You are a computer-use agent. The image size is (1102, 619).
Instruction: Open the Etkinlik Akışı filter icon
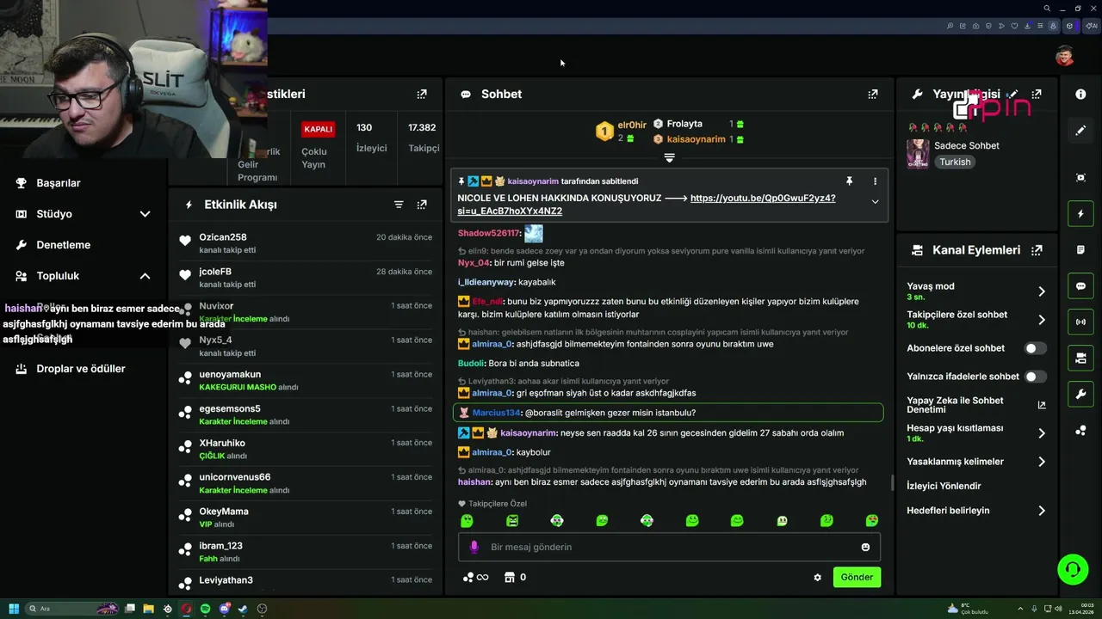(399, 205)
